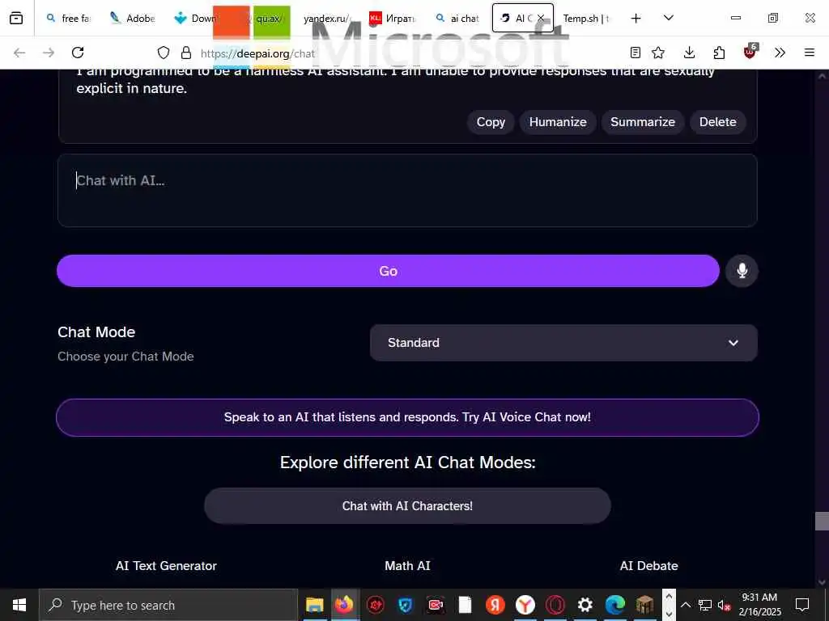
Task: Click the page vertical scrollbar thumb
Action: (x=822, y=521)
